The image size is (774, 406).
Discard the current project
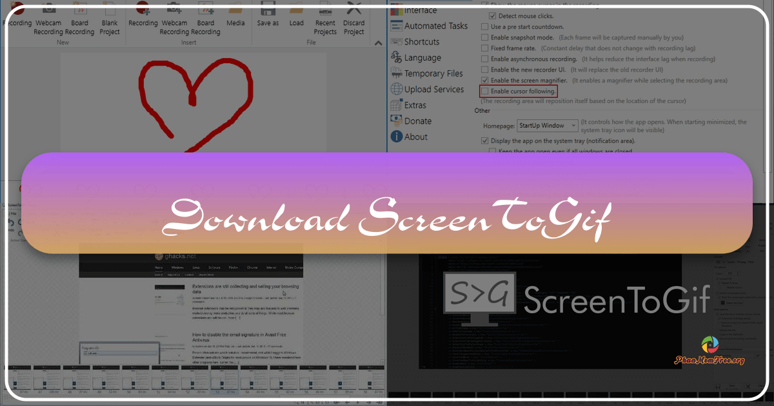click(x=353, y=23)
